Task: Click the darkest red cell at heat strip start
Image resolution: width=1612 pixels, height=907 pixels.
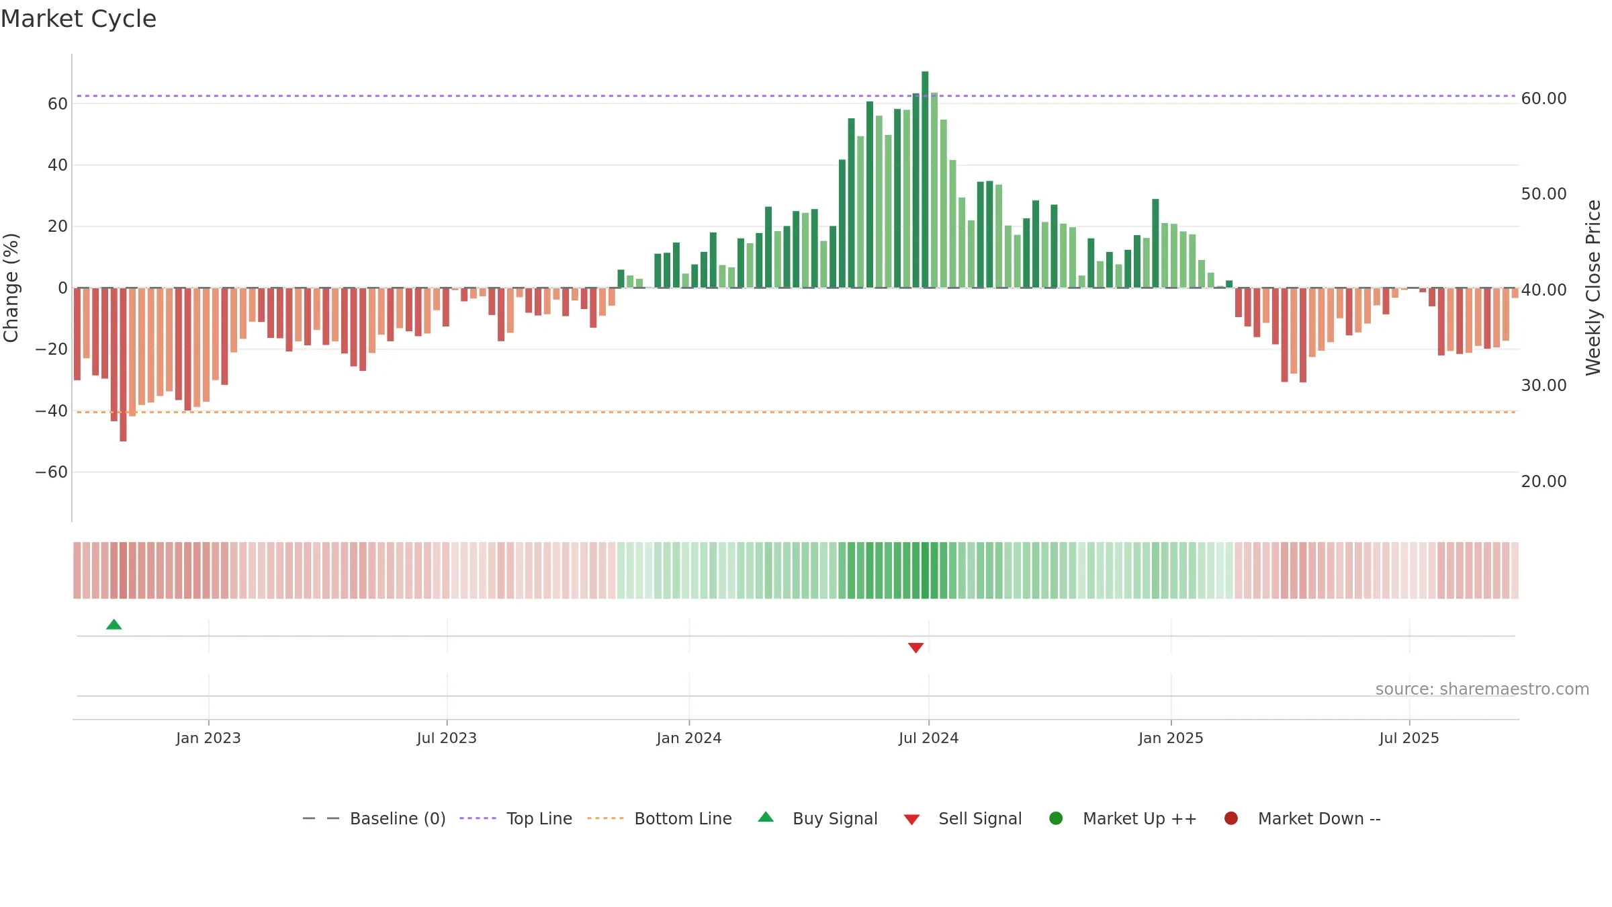Action: click(123, 570)
